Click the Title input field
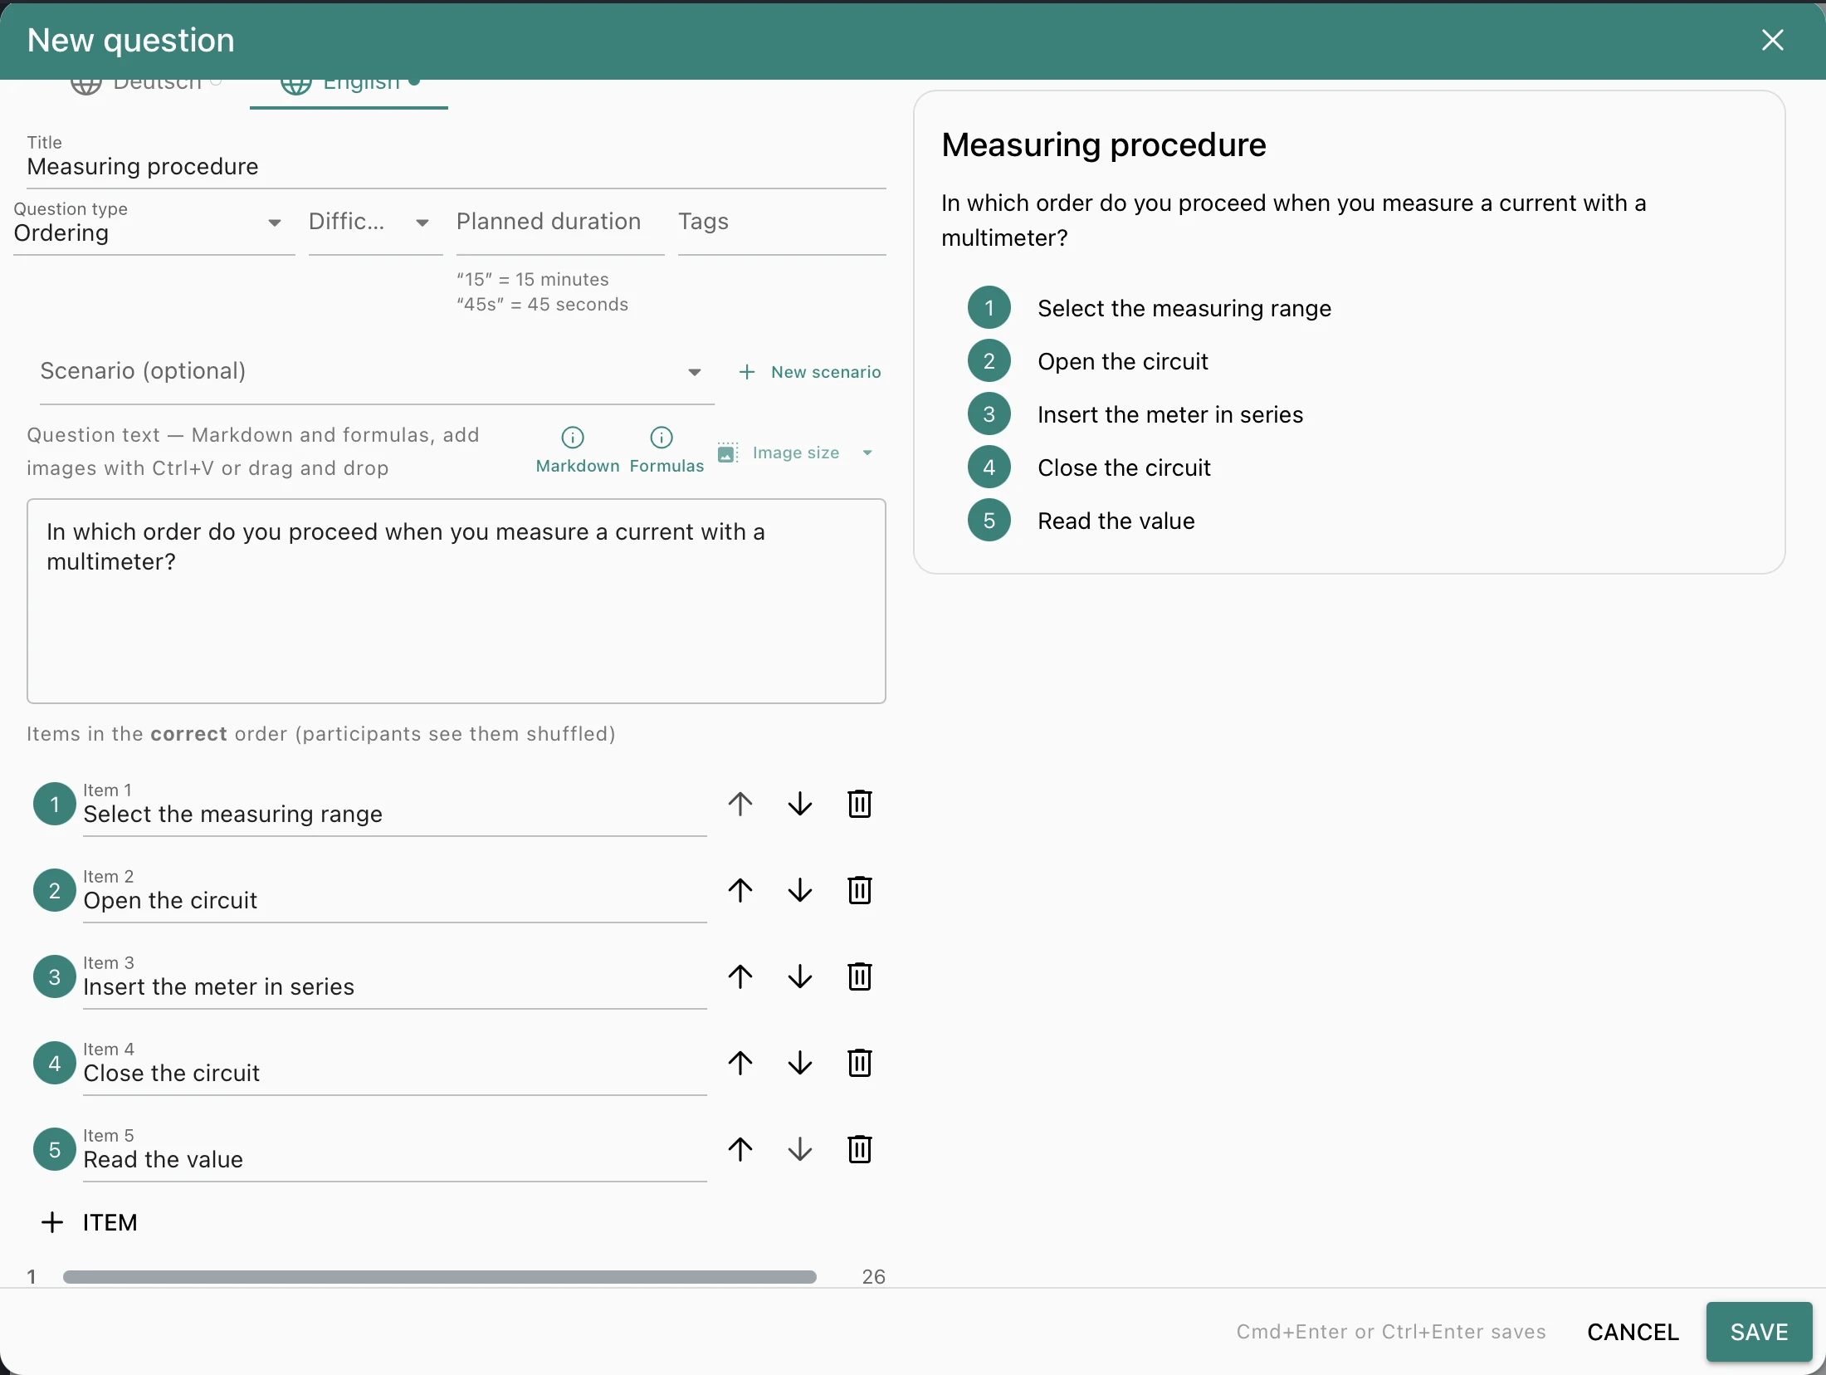This screenshot has width=1826, height=1375. pos(456,159)
